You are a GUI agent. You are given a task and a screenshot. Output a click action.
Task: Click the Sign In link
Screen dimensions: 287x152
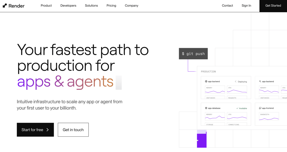coord(246,6)
